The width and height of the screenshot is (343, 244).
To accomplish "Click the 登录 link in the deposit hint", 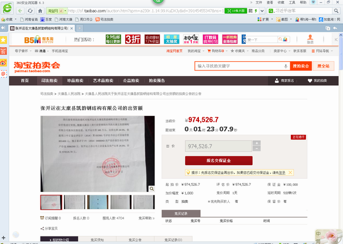I will pyautogui.click(x=282, y=173).
